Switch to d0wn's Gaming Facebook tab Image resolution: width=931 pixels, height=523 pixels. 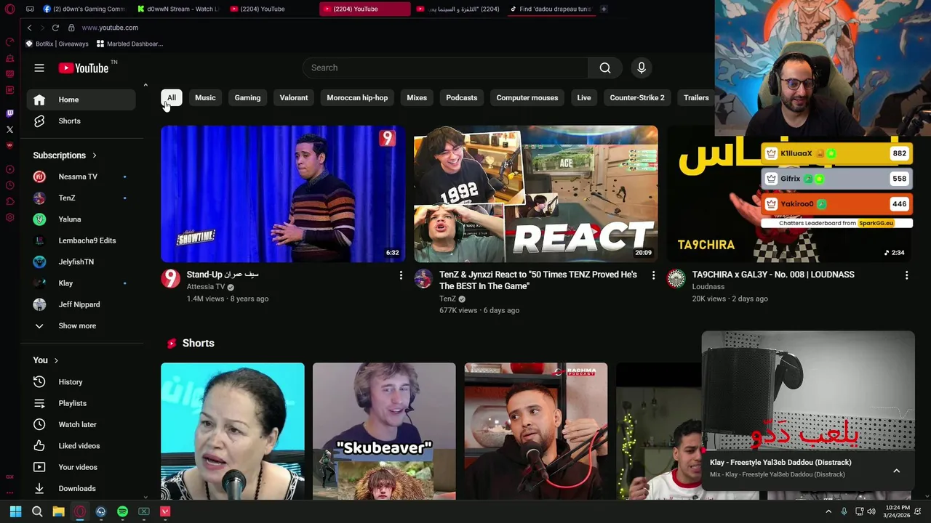pos(84,9)
